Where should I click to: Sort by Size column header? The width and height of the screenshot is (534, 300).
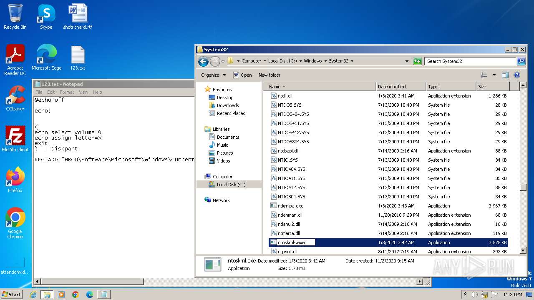tap(493, 87)
